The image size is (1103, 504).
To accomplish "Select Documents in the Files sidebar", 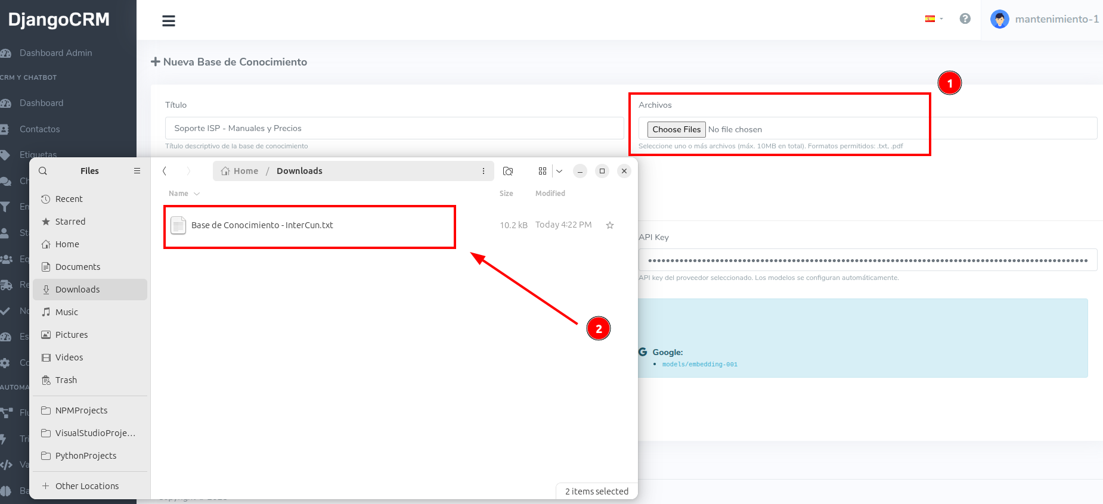I will 78,267.
